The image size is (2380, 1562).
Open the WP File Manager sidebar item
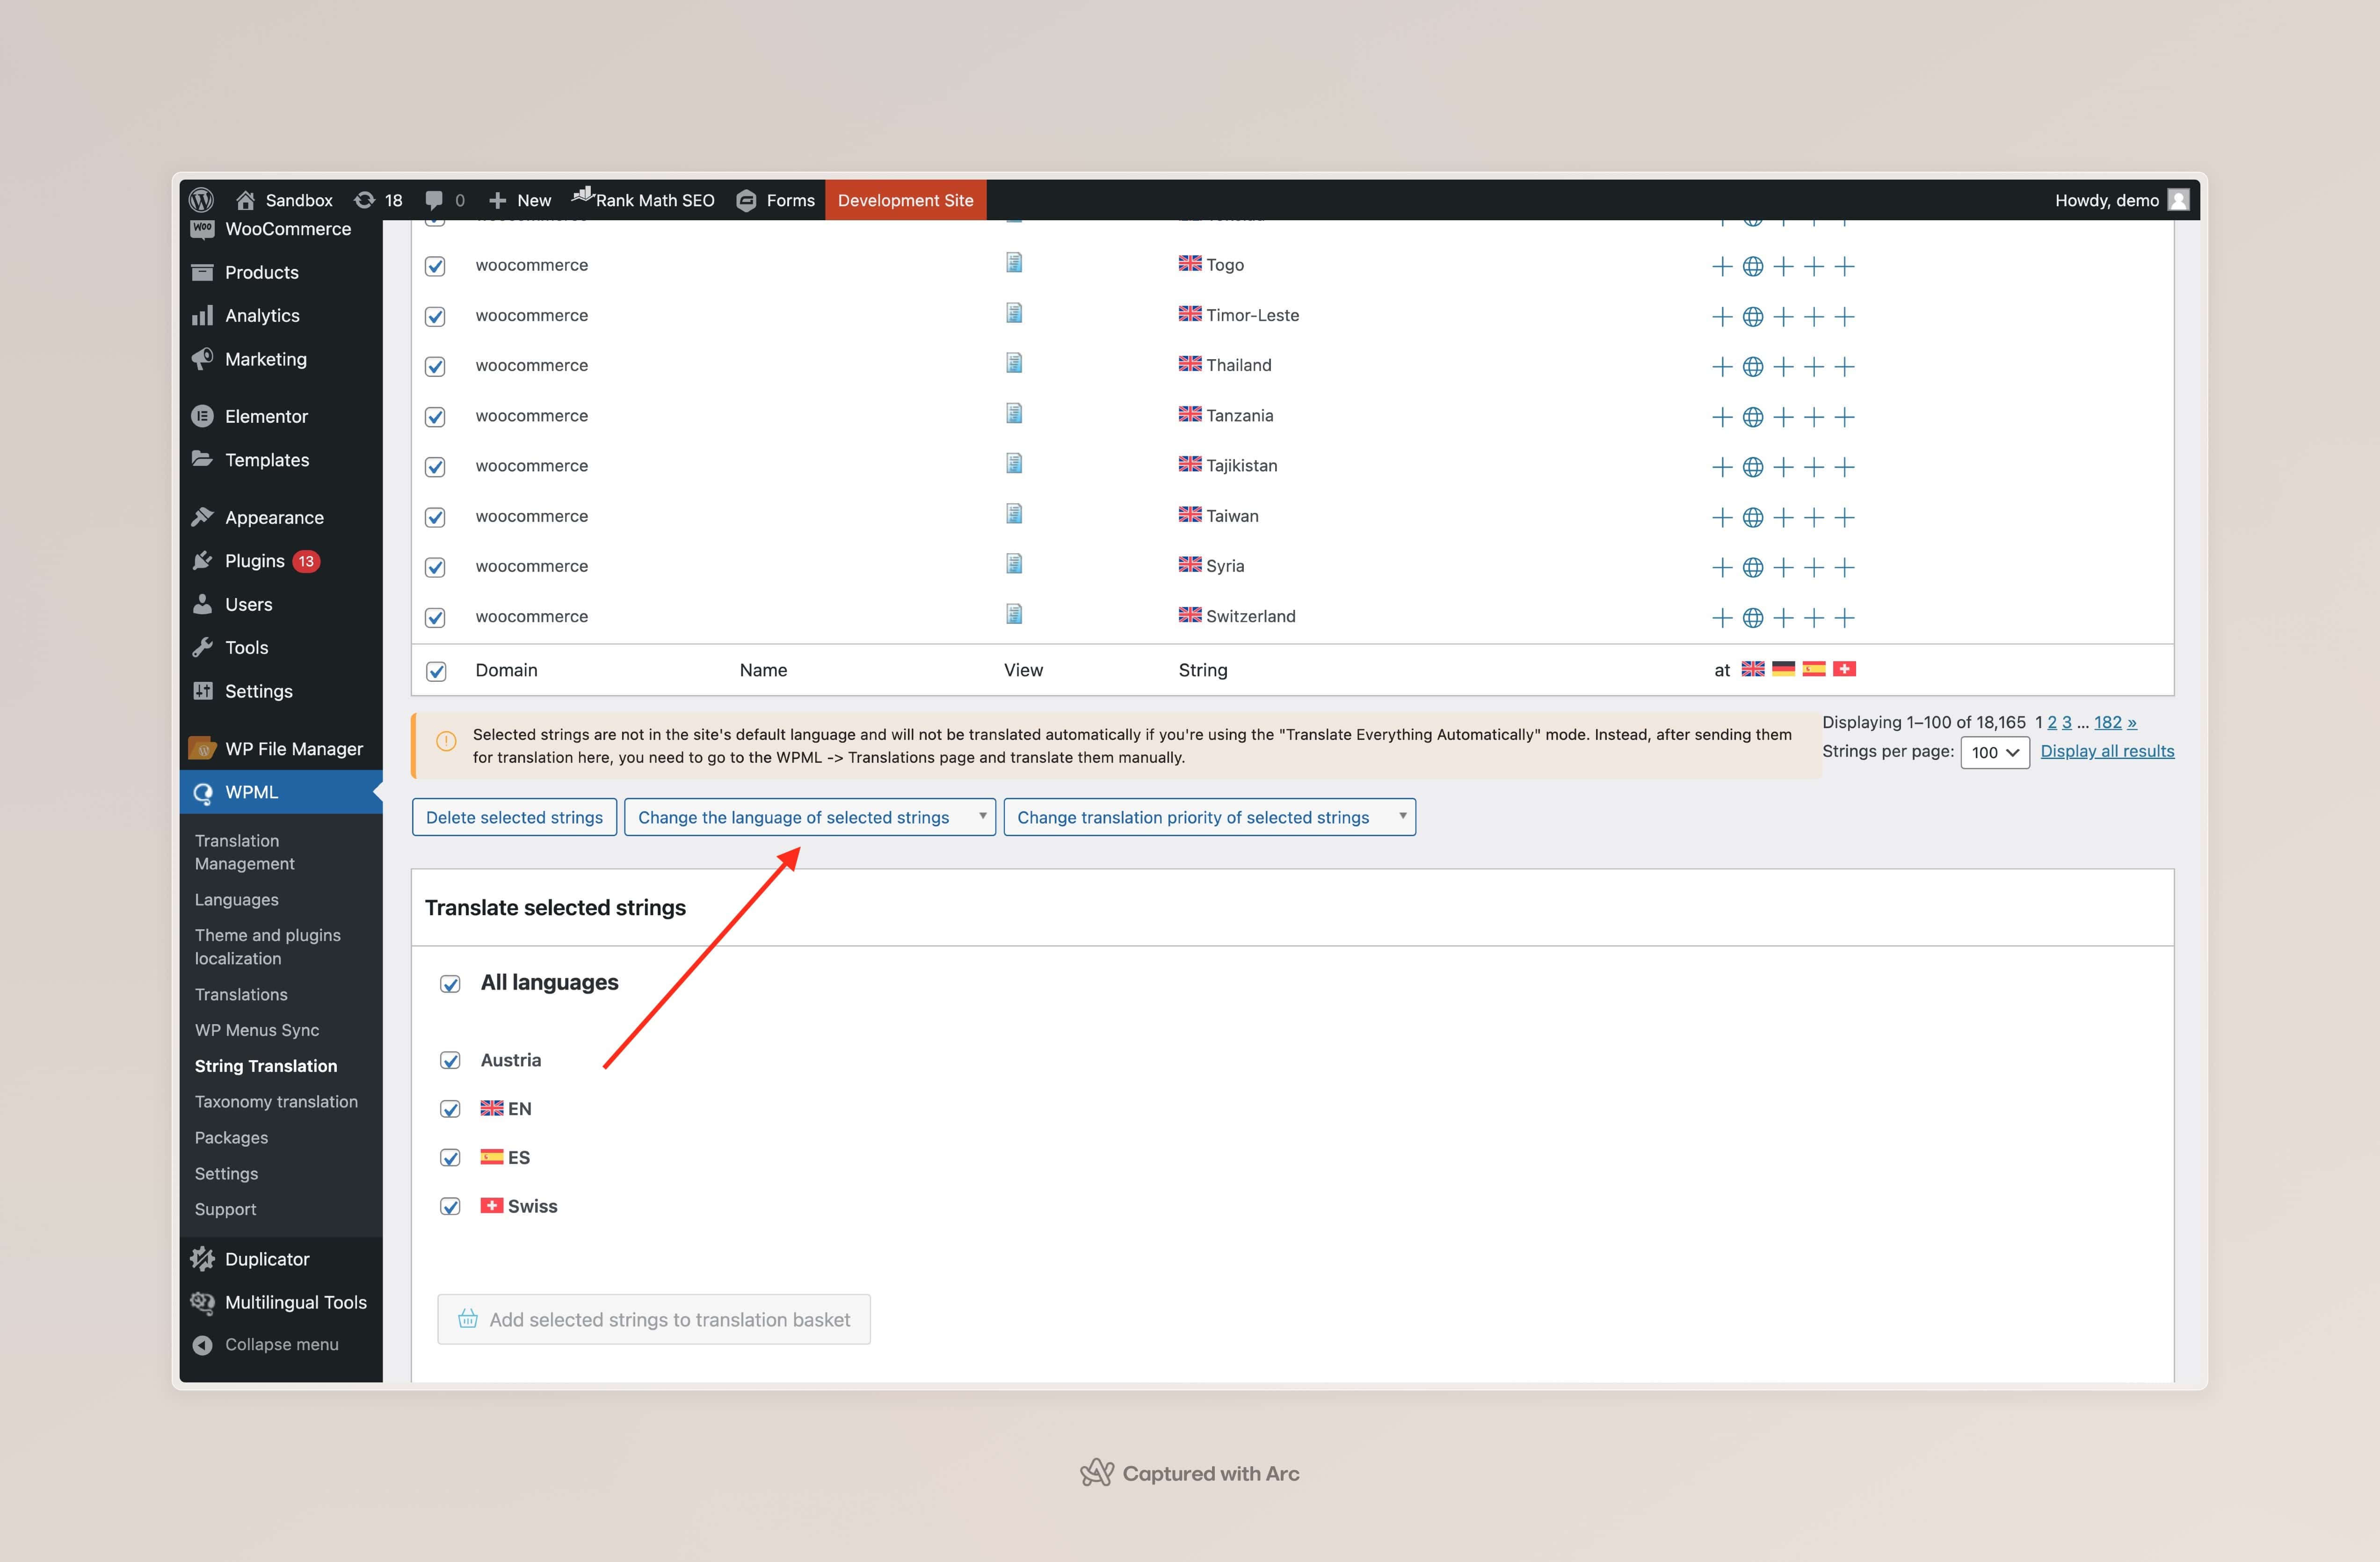pos(281,749)
